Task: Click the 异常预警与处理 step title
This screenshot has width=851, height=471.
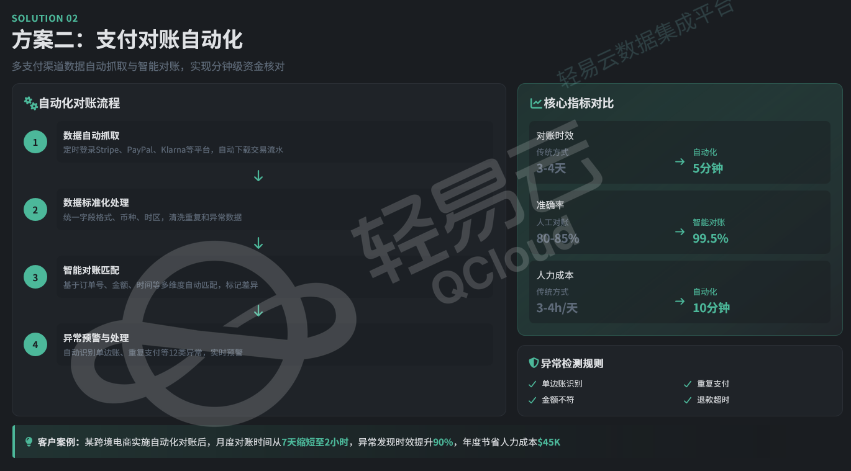Action: point(96,338)
